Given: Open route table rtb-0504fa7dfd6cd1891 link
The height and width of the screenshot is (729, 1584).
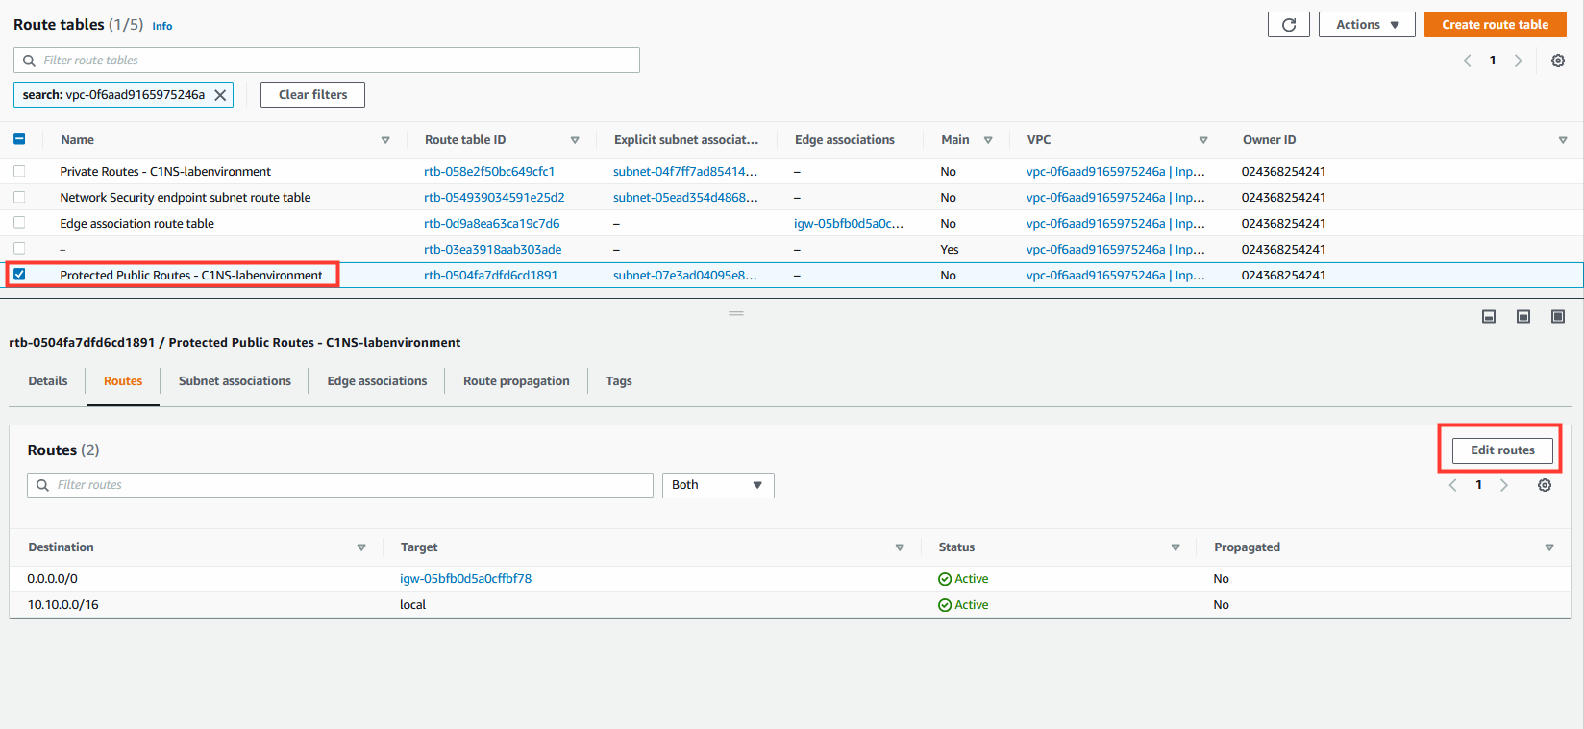Looking at the screenshot, I should click(x=490, y=276).
